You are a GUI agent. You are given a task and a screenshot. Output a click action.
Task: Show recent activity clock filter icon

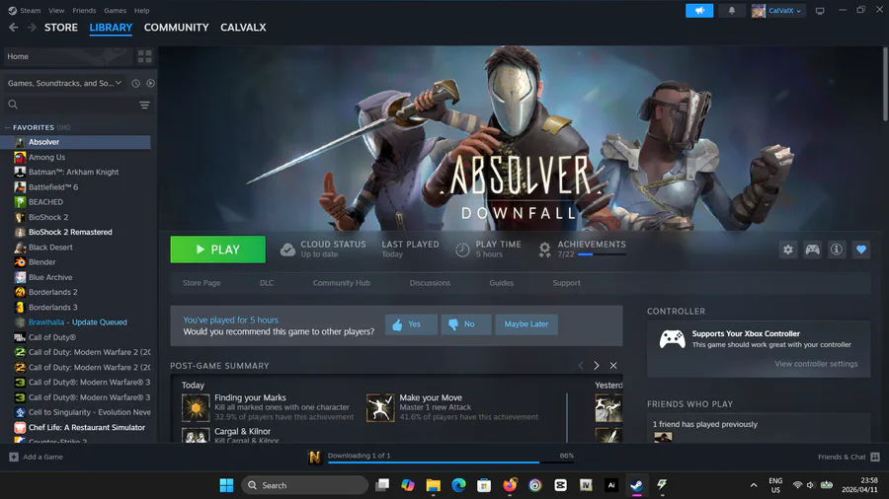point(135,83)
